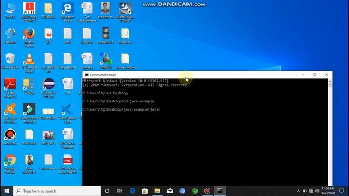Screen dimensions: 349x196
Task: Select Avast Free Antivirus shortcut
Action: 10,113
